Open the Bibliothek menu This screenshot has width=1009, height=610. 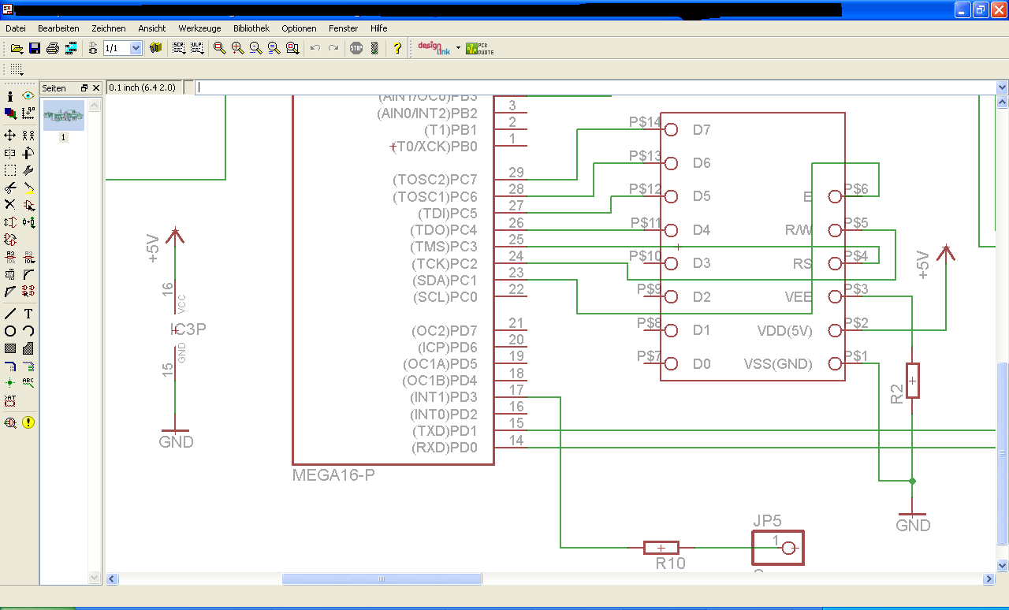(251, 28)
